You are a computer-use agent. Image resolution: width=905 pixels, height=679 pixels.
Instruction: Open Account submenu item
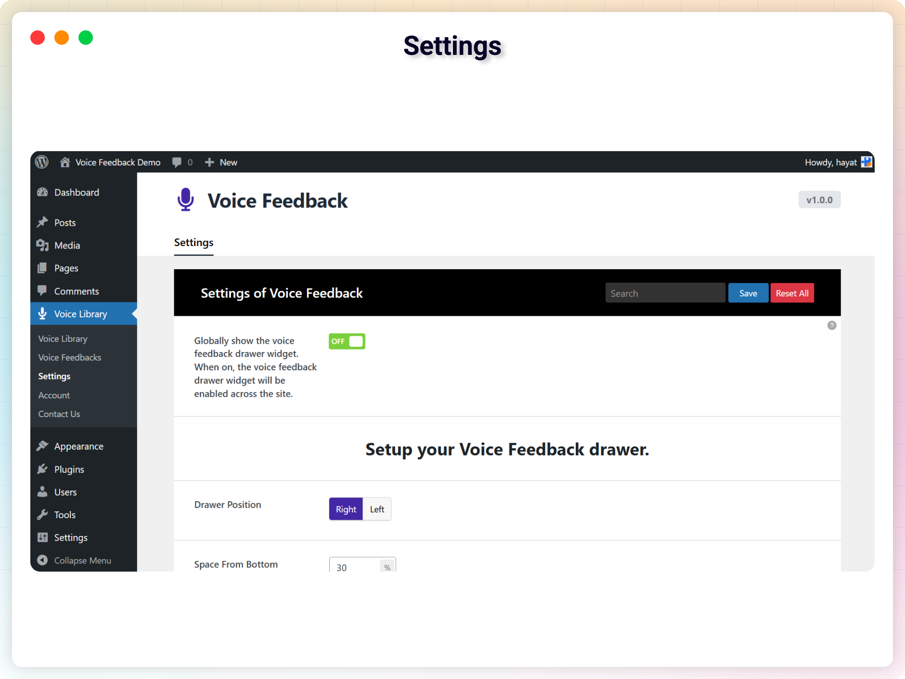point(54,395)
